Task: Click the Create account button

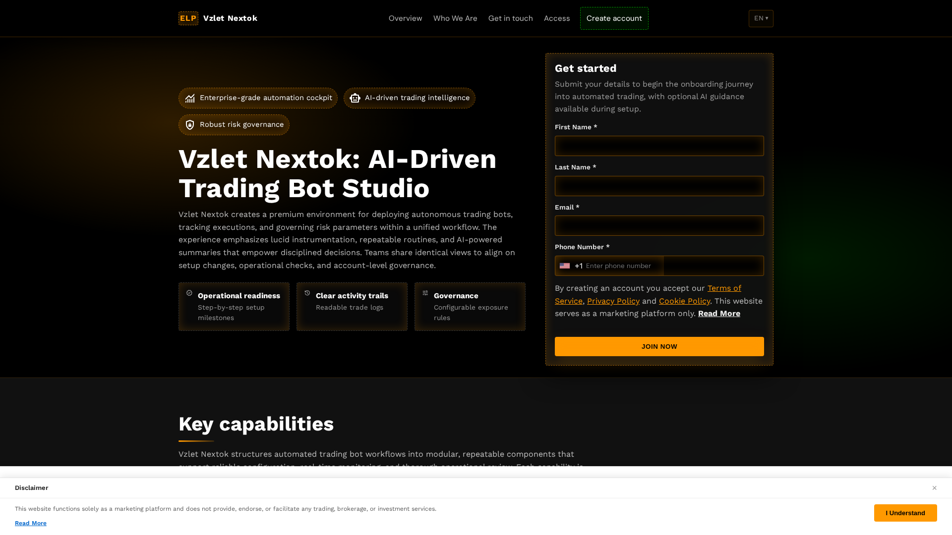Action: coord(614,18)
